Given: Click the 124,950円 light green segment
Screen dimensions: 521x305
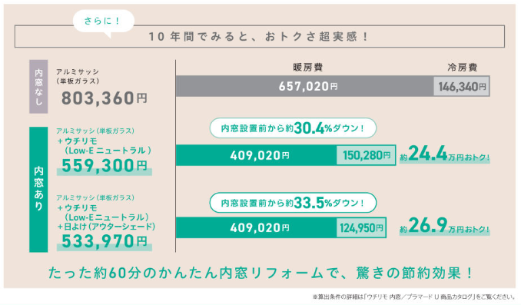Looking at the screenshot, I should click(361, 227).
